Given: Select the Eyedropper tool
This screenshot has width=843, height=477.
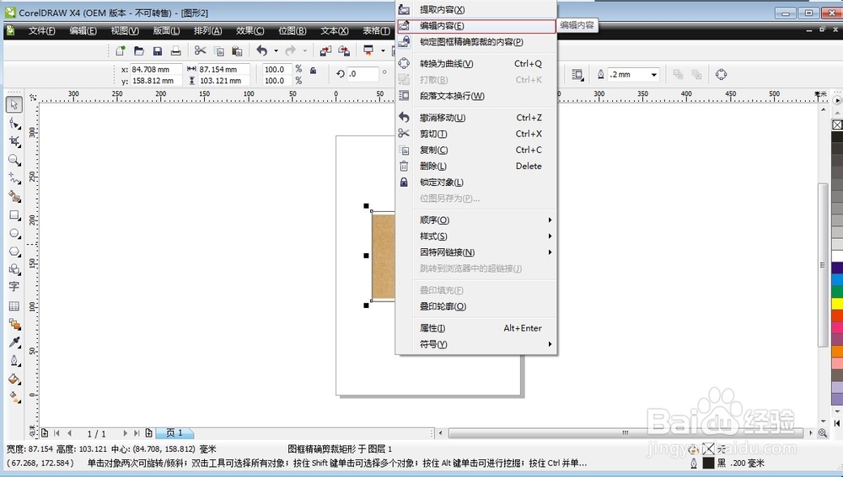Looking at the screenshot, I should click(14, 342).
